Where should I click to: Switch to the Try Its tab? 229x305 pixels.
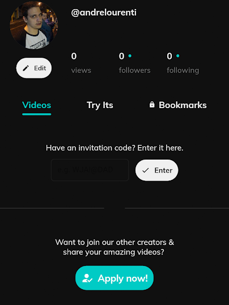click(100, 105)
